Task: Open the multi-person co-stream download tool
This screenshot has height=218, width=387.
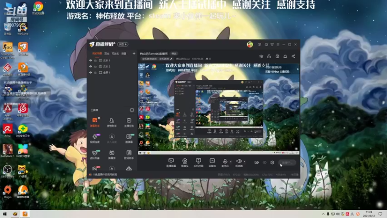Action: click(112, 139)
